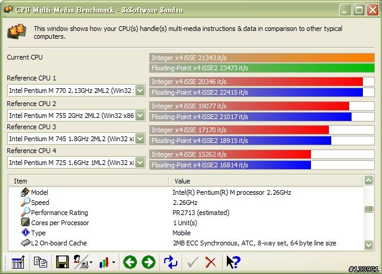
Task: Open Reference CPU 1 dropdown arrow
Action: pyautogui.click(x=140, y=91)
